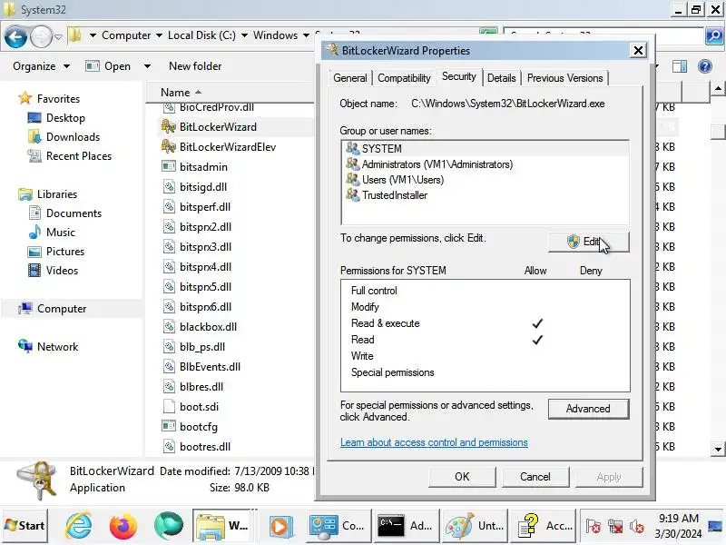This screenshot has width=726, height=545.
Task: Click OK in Properties dialog
Action: (462, 477)
